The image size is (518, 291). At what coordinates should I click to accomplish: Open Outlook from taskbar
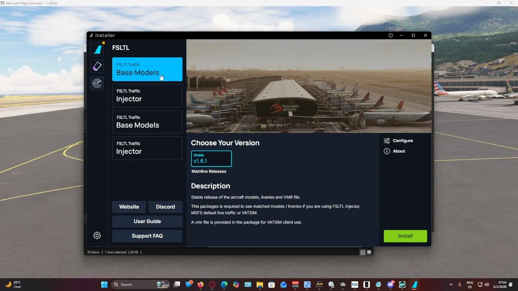283,285
